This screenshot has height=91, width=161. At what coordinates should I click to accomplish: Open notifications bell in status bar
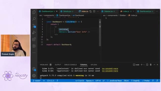[157, 81]
